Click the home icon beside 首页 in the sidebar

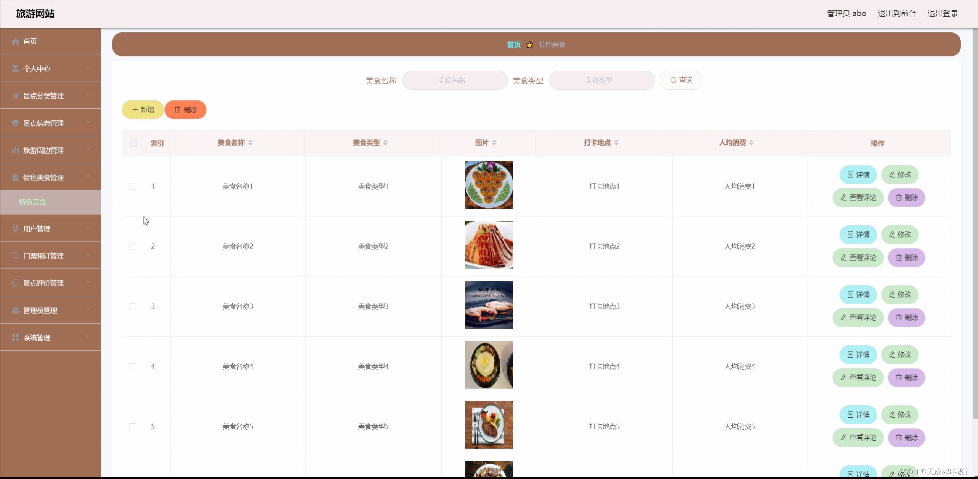(x=15, y=41)
